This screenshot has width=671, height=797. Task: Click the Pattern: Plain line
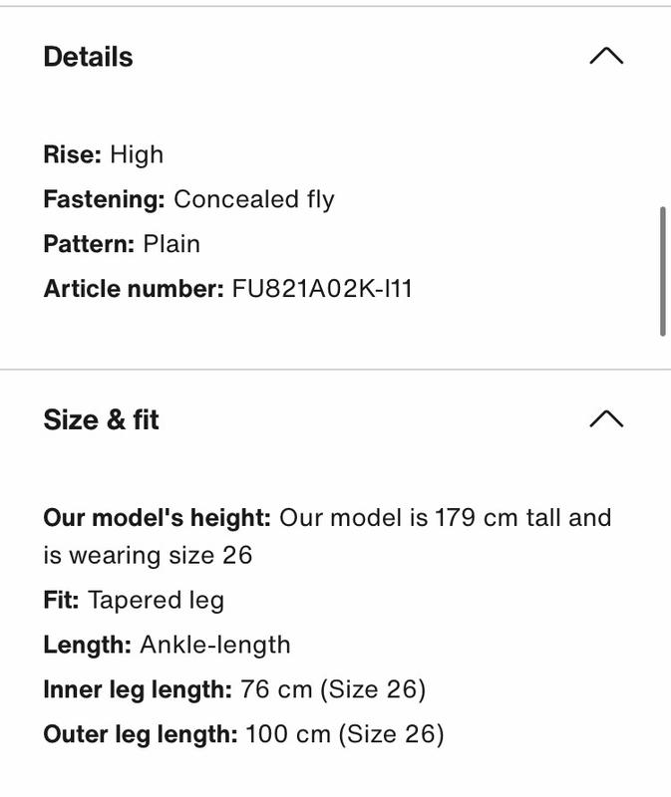(122, 244)
